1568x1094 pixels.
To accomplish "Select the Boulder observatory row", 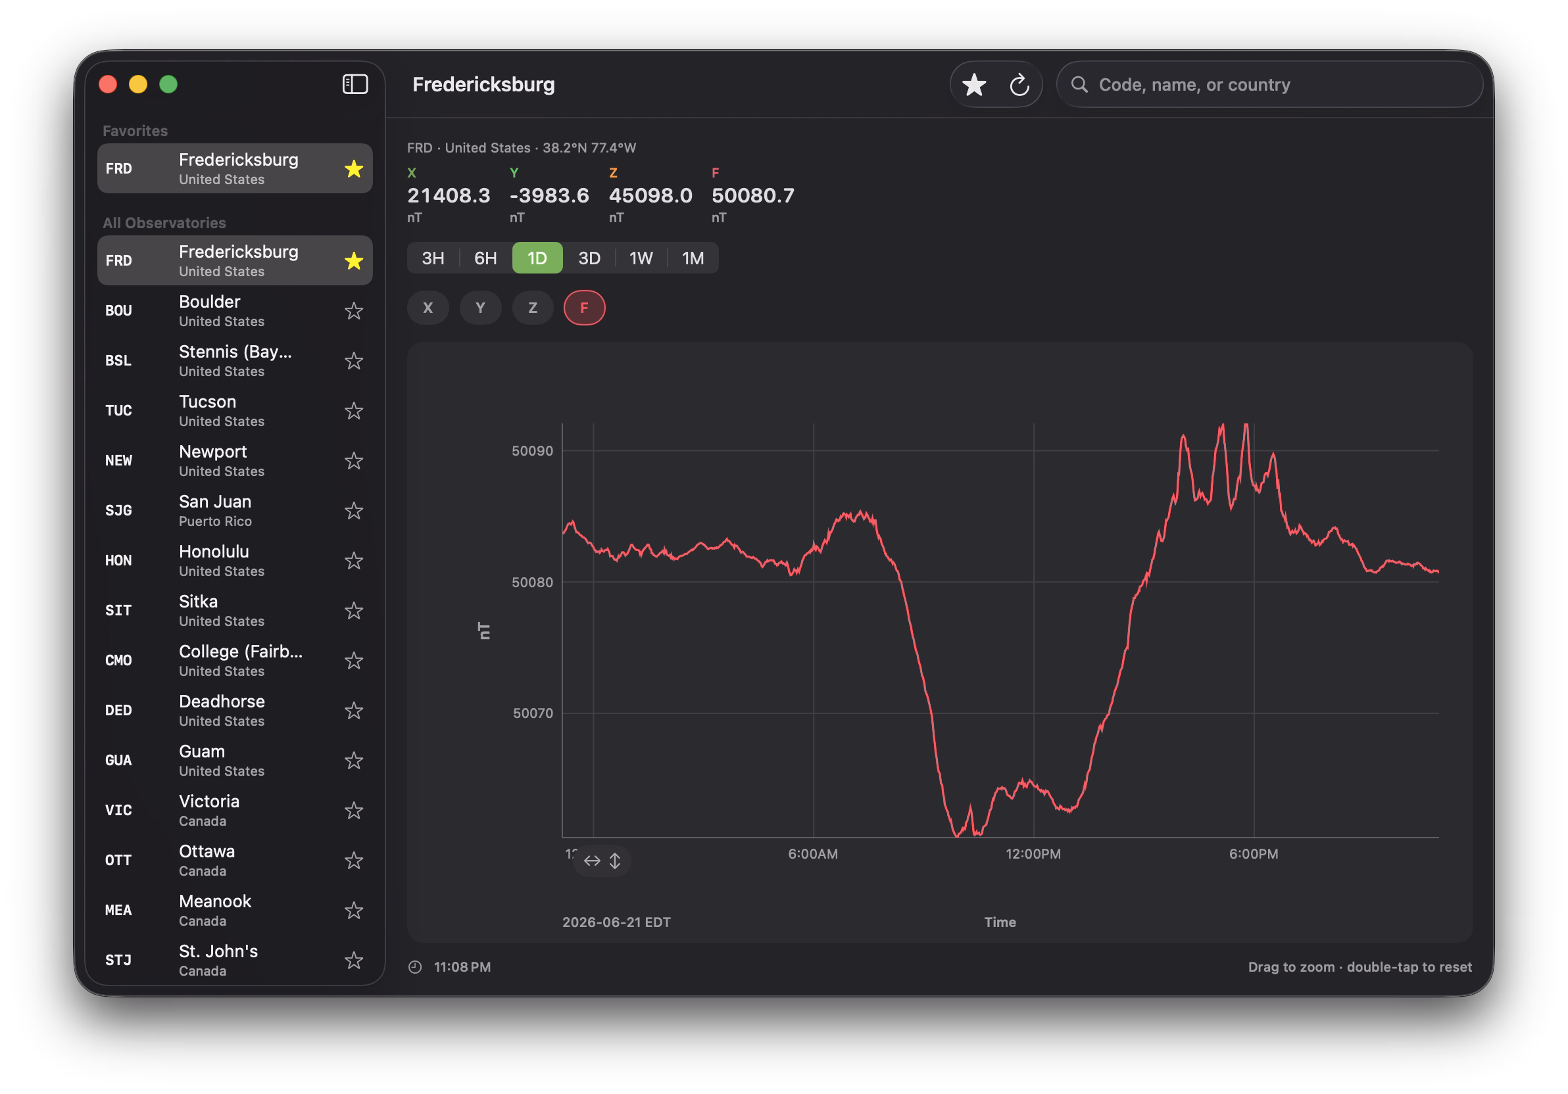I will pos(235,311).
